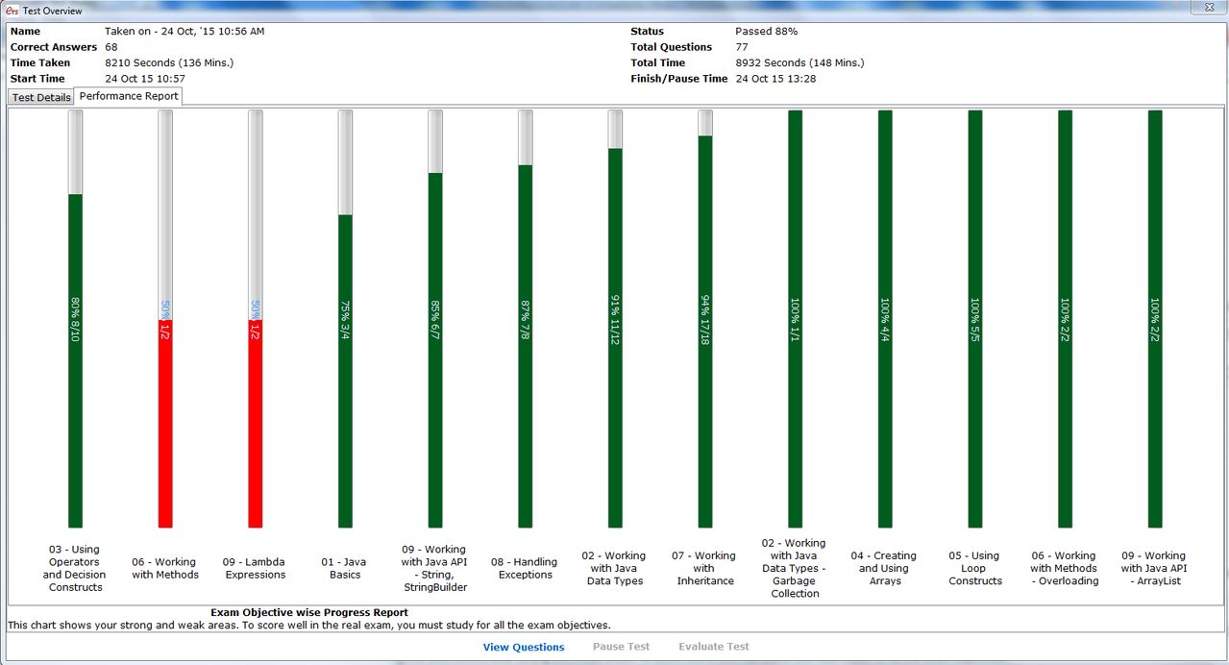The height and width of the screenshot is (665, 1229).
Task: Click the Start Time value '24 Oct 15 10:57'
Action: point(145,79)
